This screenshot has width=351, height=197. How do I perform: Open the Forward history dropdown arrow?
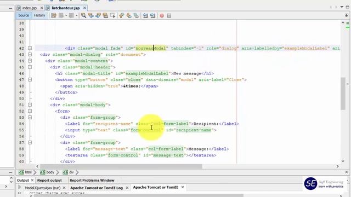[x=76, y=15]
